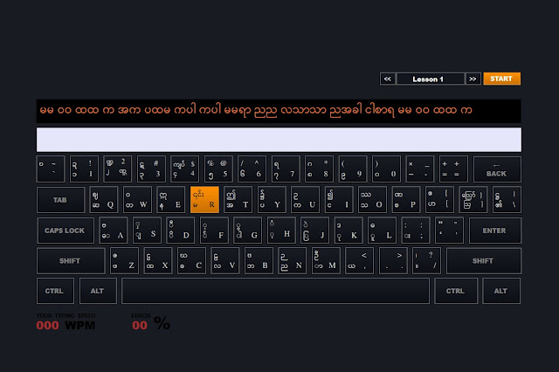Click the on-screen G key

click(x=247, y=231)
